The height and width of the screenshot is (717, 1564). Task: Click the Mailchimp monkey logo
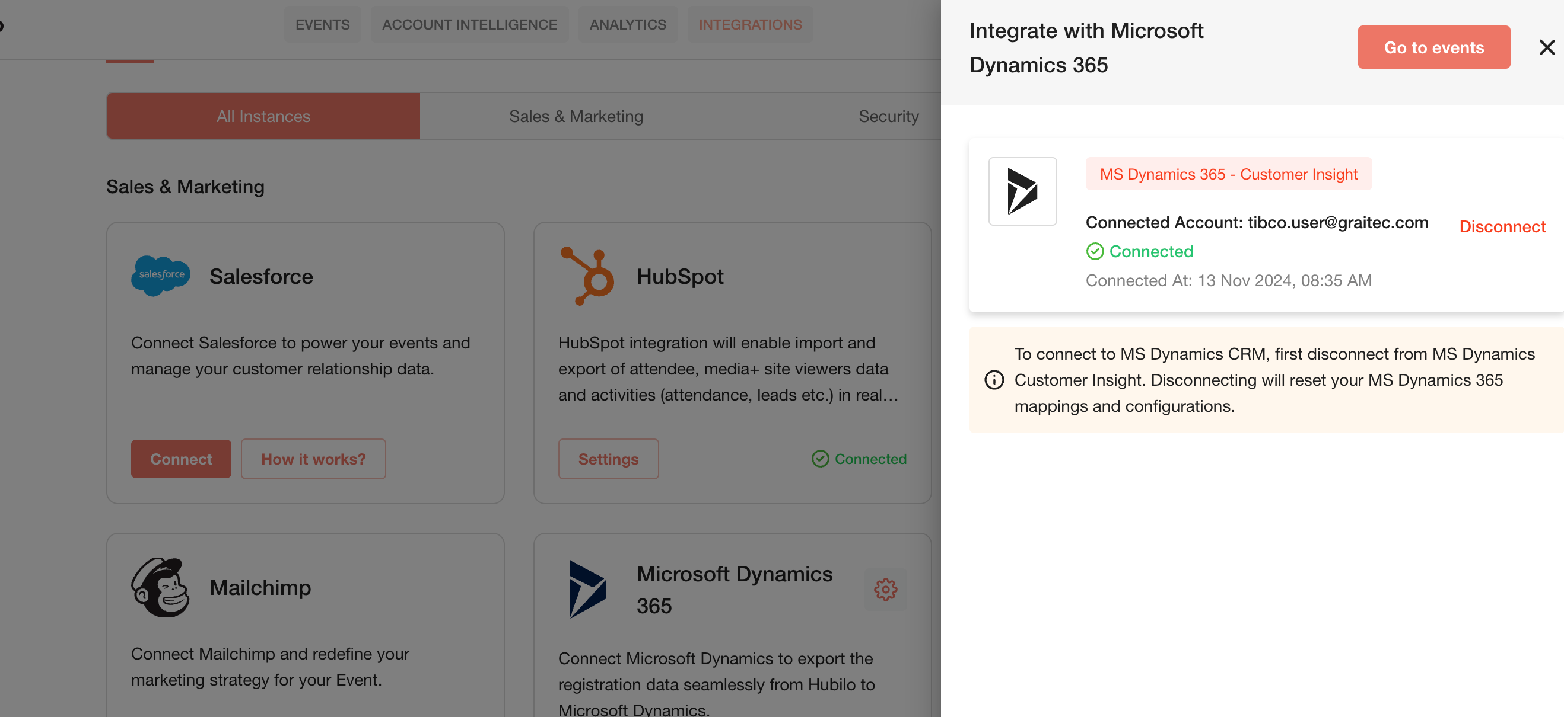(160, 587)
